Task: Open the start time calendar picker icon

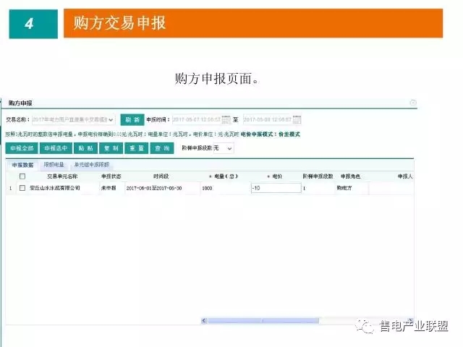Action: [226, 119]
